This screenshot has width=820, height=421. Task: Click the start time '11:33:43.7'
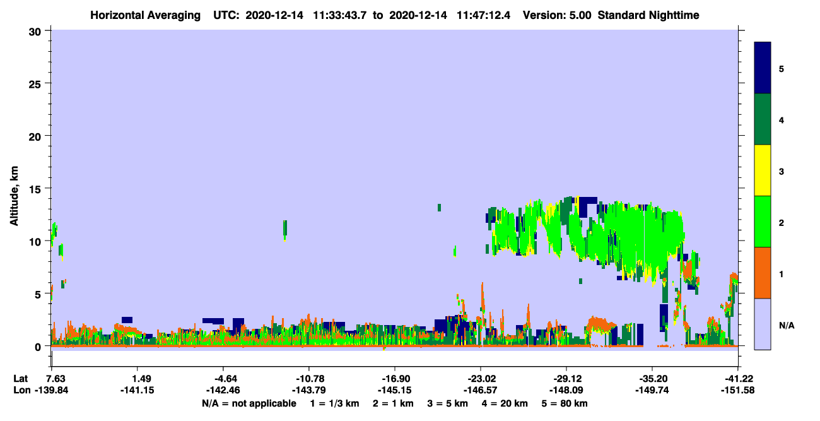342,15
